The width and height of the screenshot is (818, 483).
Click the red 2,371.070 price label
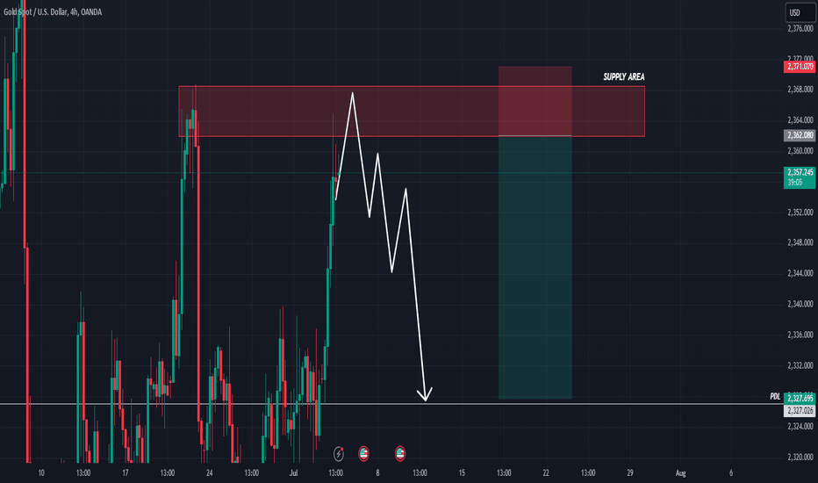pos(800,67)
